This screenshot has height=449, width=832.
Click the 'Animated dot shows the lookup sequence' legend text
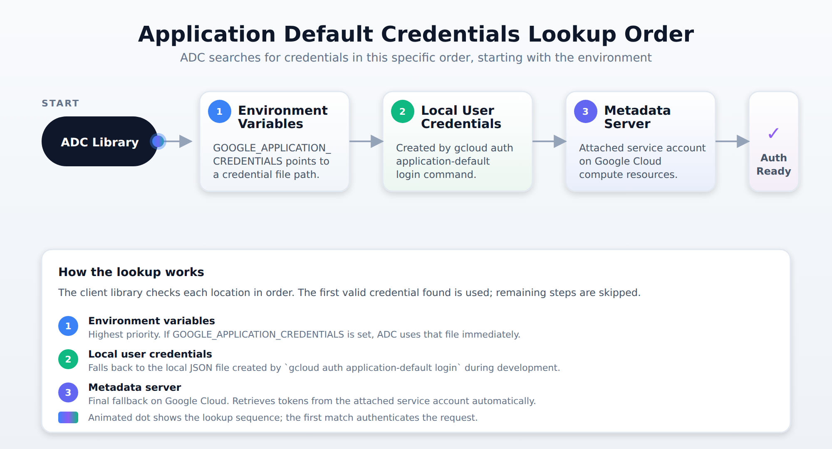point(283,417)
